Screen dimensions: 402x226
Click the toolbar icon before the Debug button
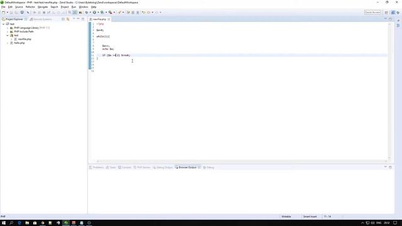click(x=80, y=13)
